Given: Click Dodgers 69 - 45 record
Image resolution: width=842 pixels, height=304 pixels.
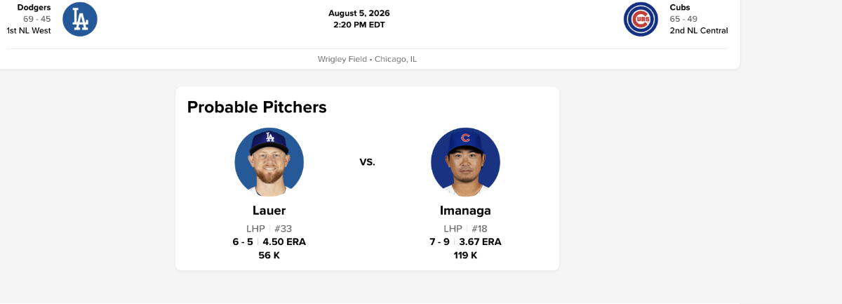Looking at the screenshot, I should pyautogui.click(x=37, y=19).
